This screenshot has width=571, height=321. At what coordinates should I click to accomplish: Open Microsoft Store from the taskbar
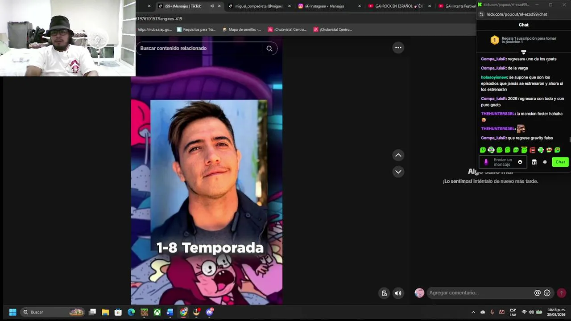click(118, 312)
